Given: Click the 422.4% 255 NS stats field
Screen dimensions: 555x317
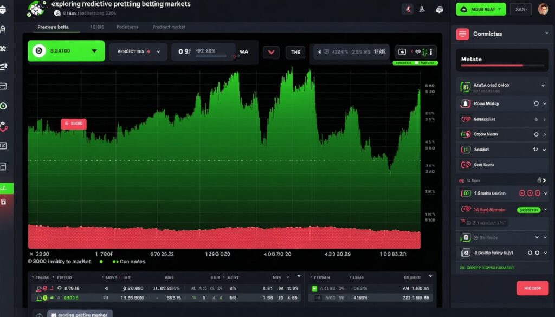Looking at the screenshot, I should tap(351, 52).
